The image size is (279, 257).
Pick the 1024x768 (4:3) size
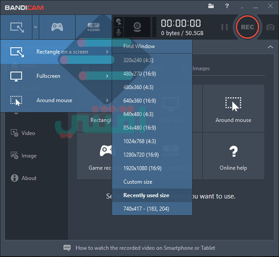[152, 141]
